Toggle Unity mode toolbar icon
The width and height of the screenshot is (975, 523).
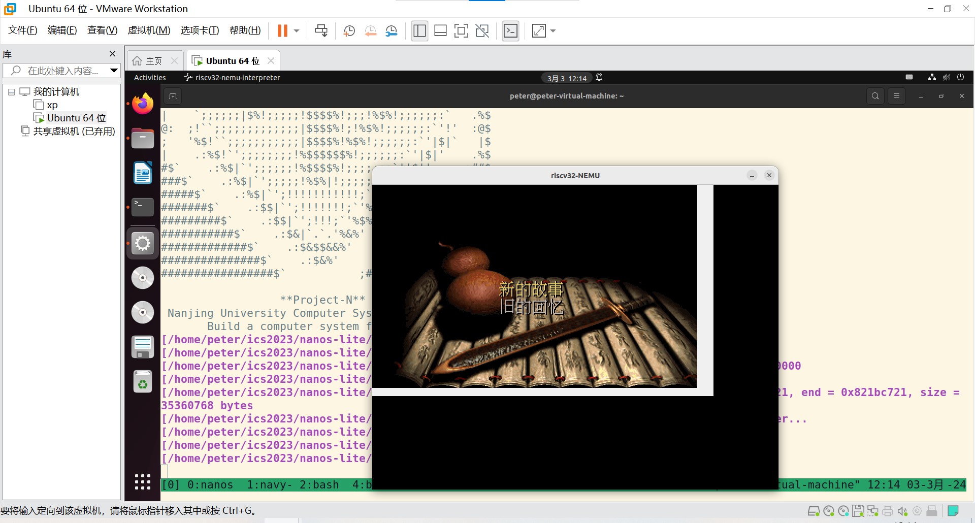[x=482, y=31]
